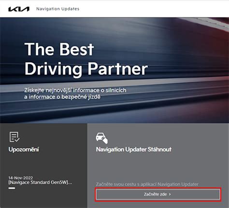Open the Upozornění notices heading

point(24,149)
